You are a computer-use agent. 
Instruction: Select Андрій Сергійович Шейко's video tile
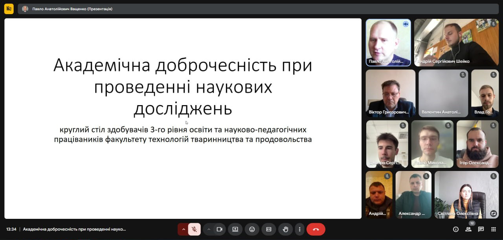pos(456,42)
